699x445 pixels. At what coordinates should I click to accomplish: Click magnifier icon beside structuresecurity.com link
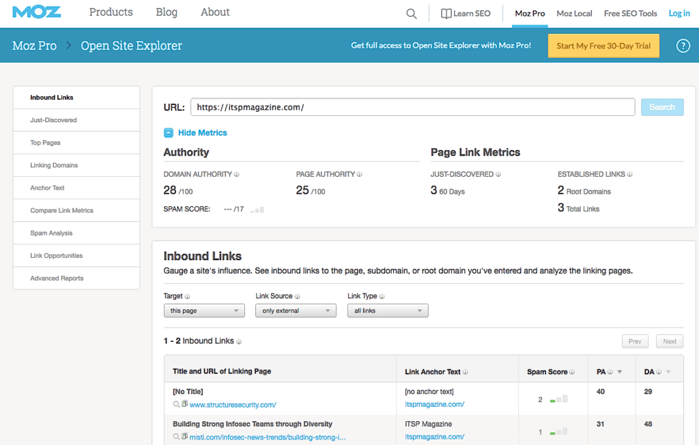pos(177,405)
